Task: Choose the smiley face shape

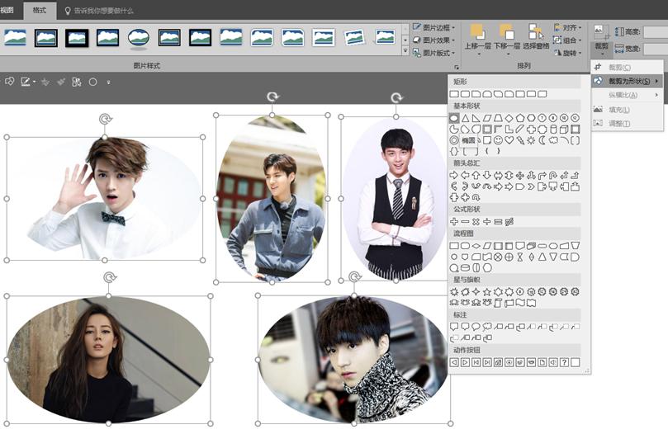Action: tap(499, 140)
